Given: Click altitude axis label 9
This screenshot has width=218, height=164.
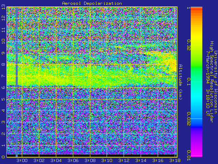Looking at the screenshot, I should 3,53.
